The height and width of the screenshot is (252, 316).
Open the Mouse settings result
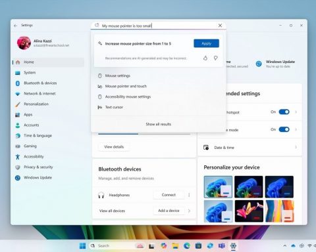click(x=158, y=75)
